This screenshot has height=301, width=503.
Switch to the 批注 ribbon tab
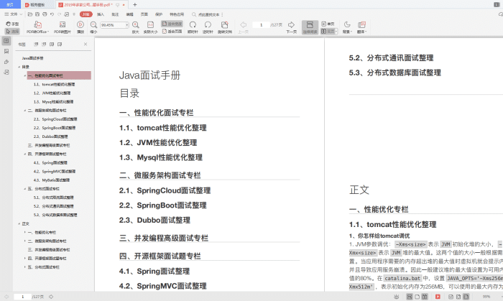click(115, 14)
